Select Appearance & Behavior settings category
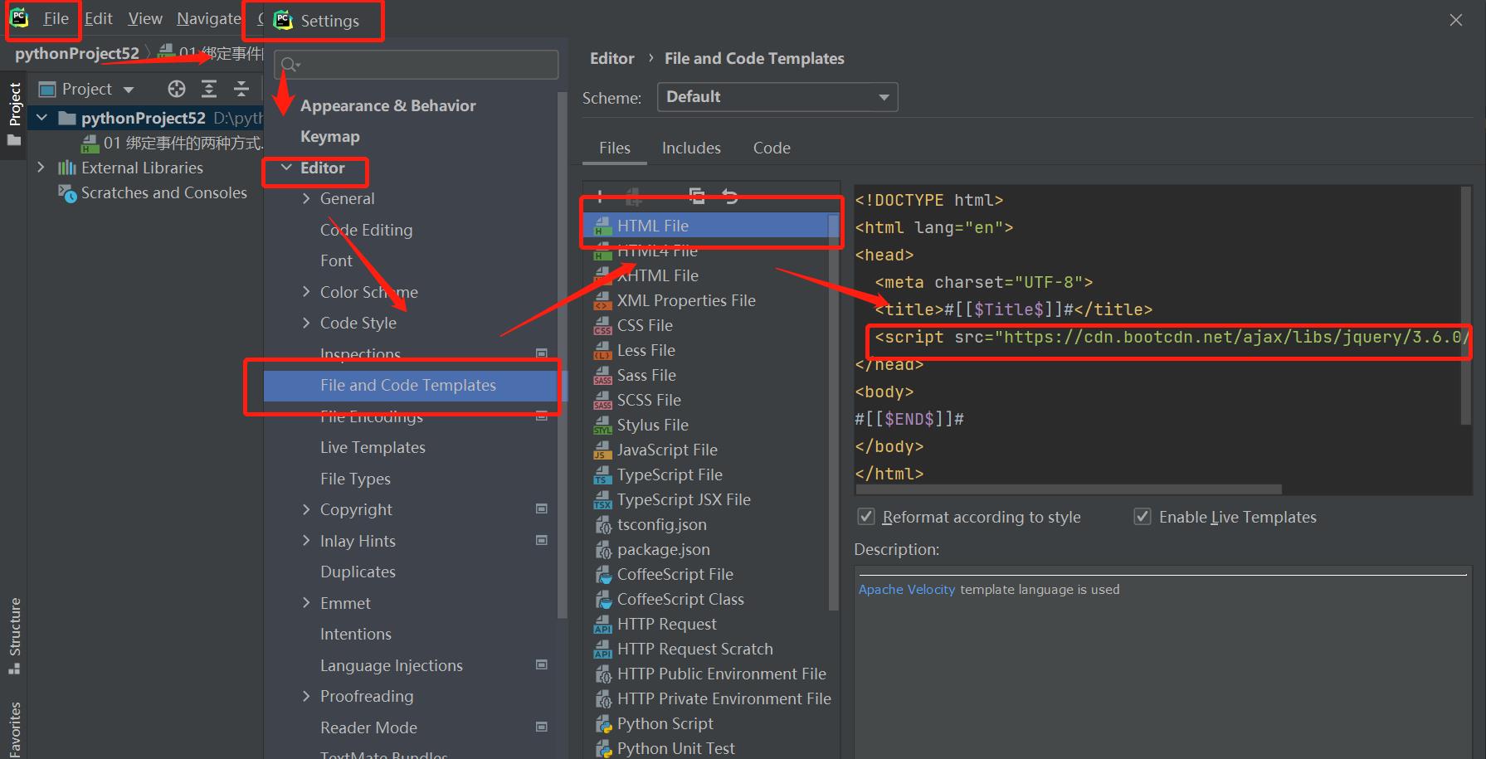The width and height of the screenshot is (1486, 759). click(x=388, y=105)
